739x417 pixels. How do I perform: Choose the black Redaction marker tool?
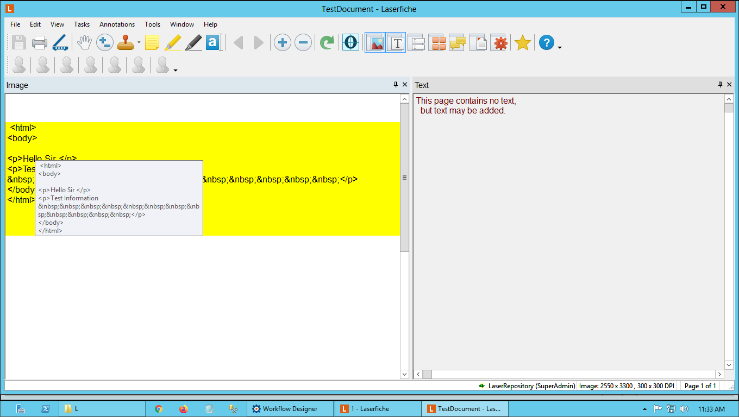point(193,42)
